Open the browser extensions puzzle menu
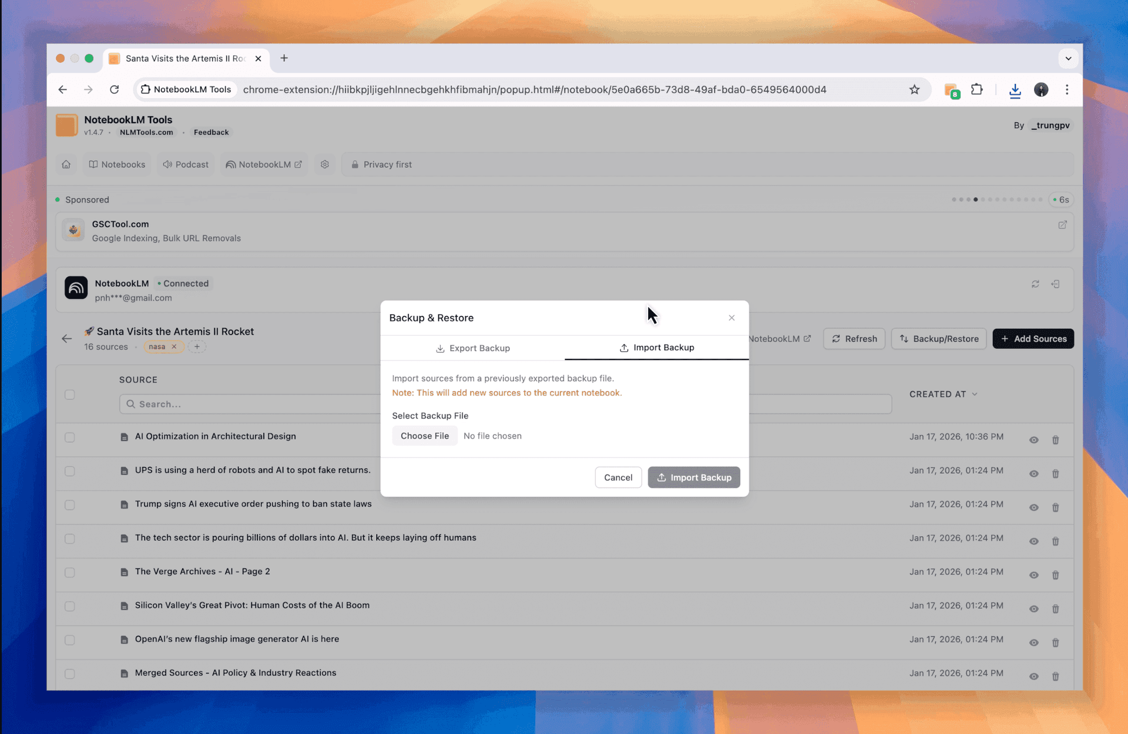This screenshot has height=734, width=1128. 977,89
